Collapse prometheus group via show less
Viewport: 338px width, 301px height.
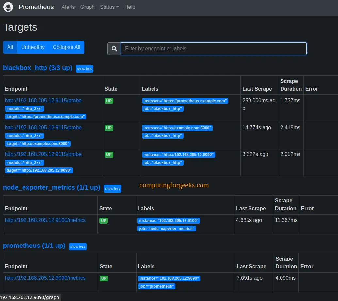point(78,246)
